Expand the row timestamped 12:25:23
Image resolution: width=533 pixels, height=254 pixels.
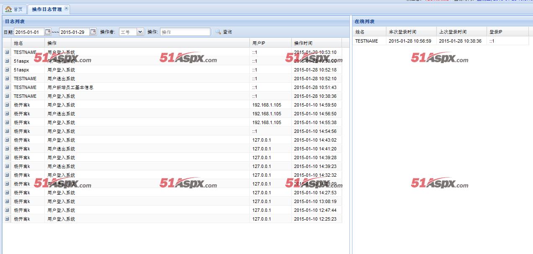[x=7, y=219]
